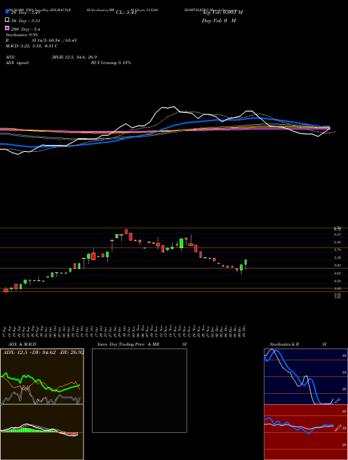Image resolution: width=348 pixels, height=460 pixels.
Task: Click the 'Day Vol: 0 M' text
Action: tap(219, 21)
